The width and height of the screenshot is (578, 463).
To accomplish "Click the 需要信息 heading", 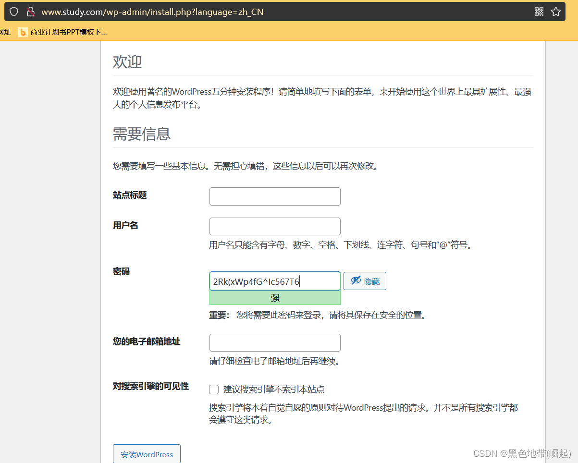I will pos(142,134).
